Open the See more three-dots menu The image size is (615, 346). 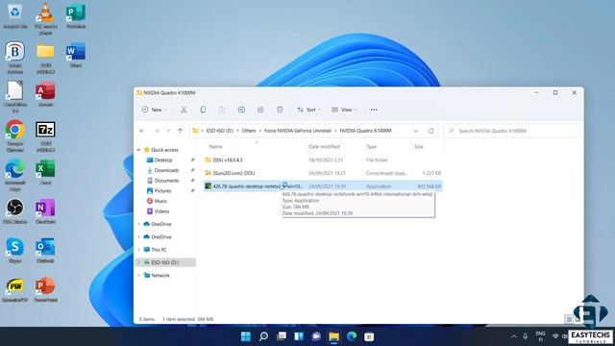[374, 110]
